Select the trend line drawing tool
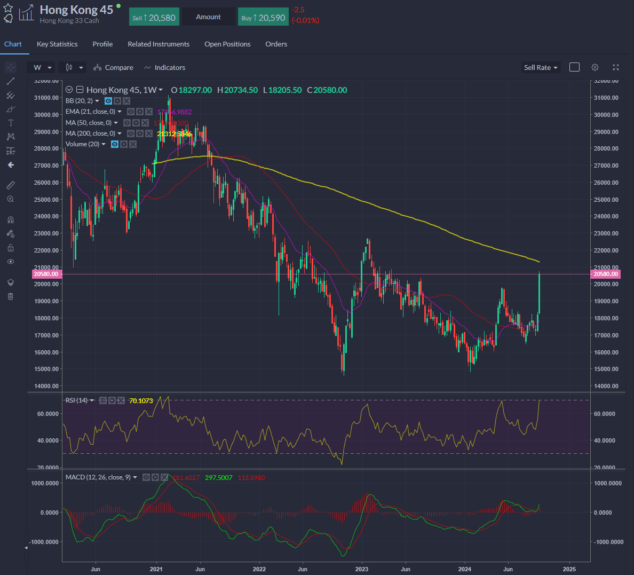The height and width of the screenshot is (575, 634). (11, 81)
